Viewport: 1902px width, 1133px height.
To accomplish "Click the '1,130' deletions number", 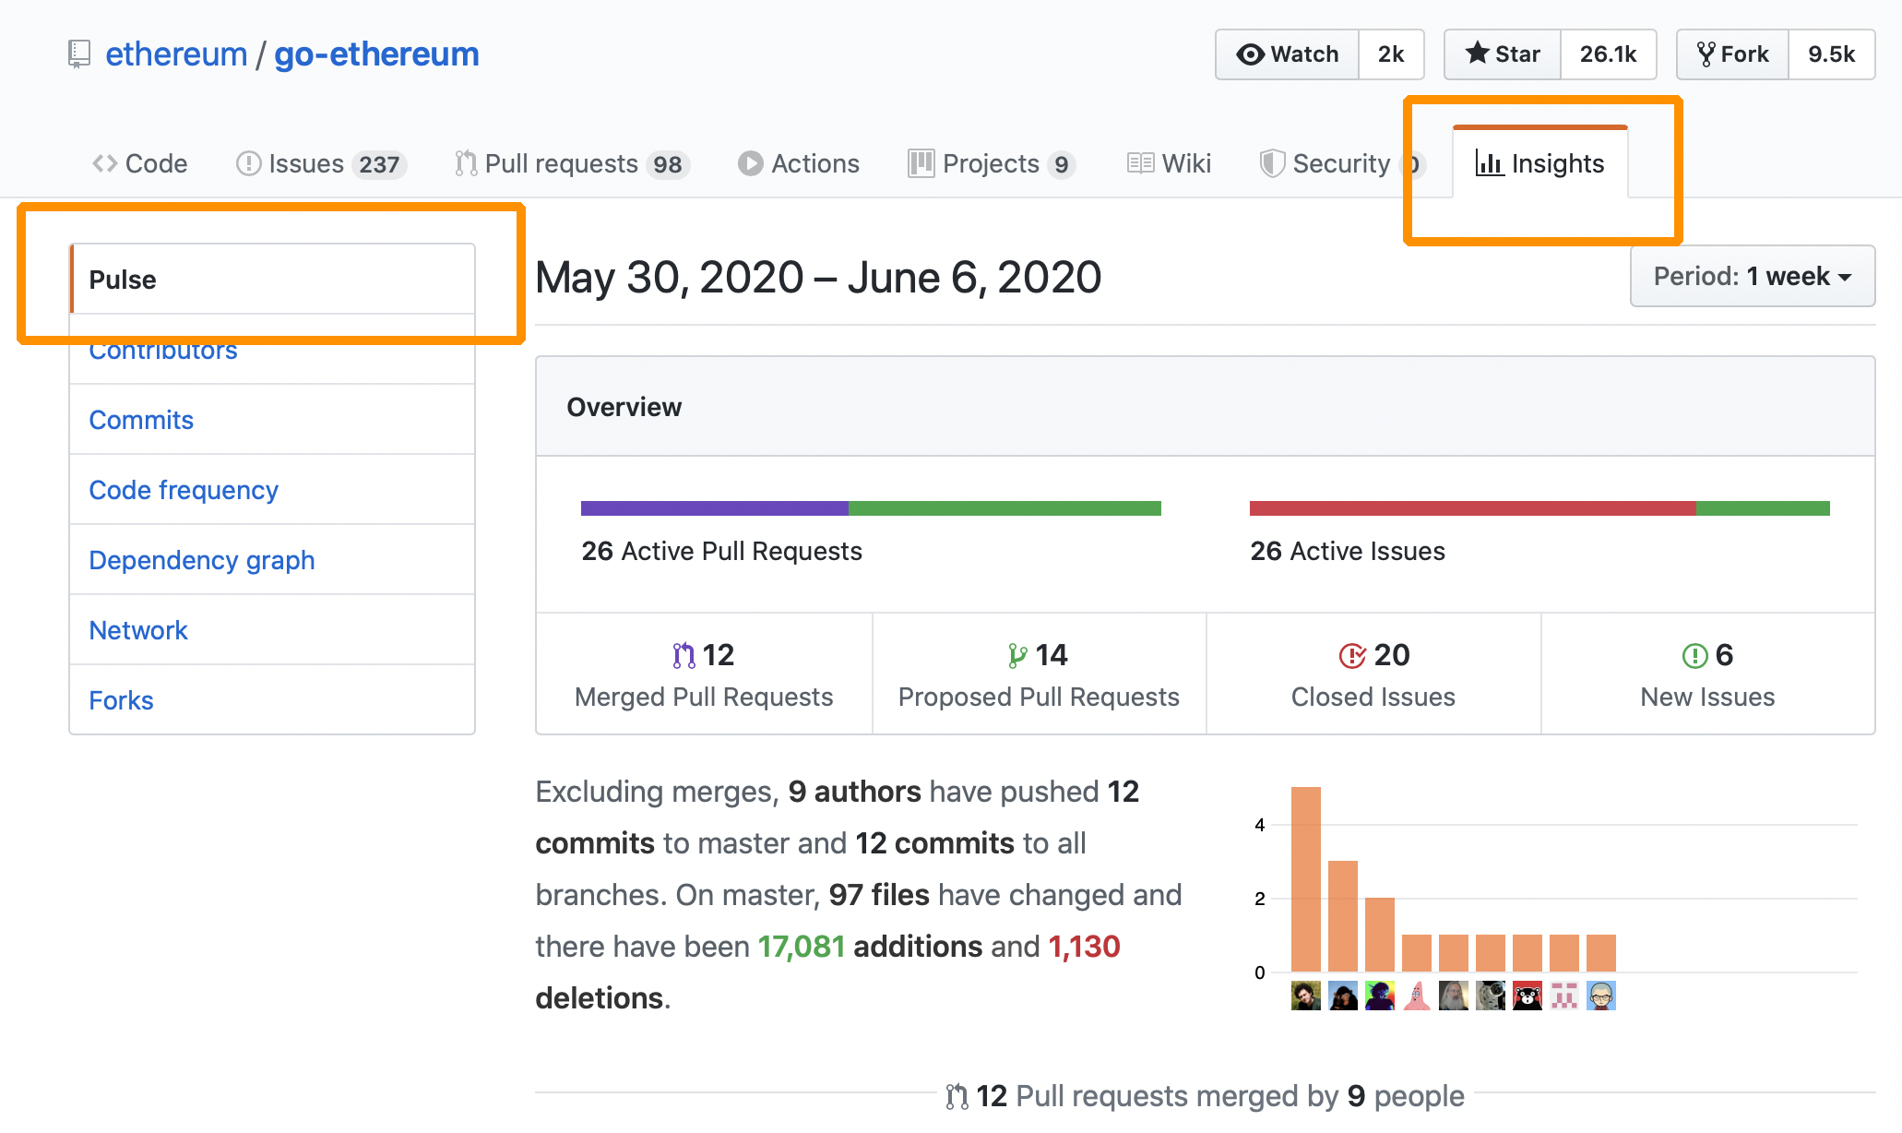I will 1084,947.
